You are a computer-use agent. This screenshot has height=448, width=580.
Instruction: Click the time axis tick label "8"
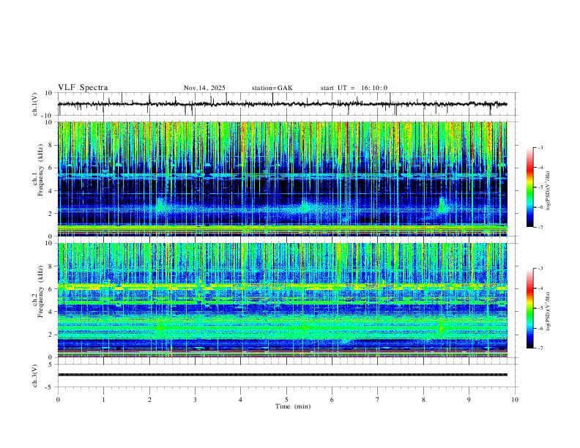pyautogui.click(x=423, y=400)
